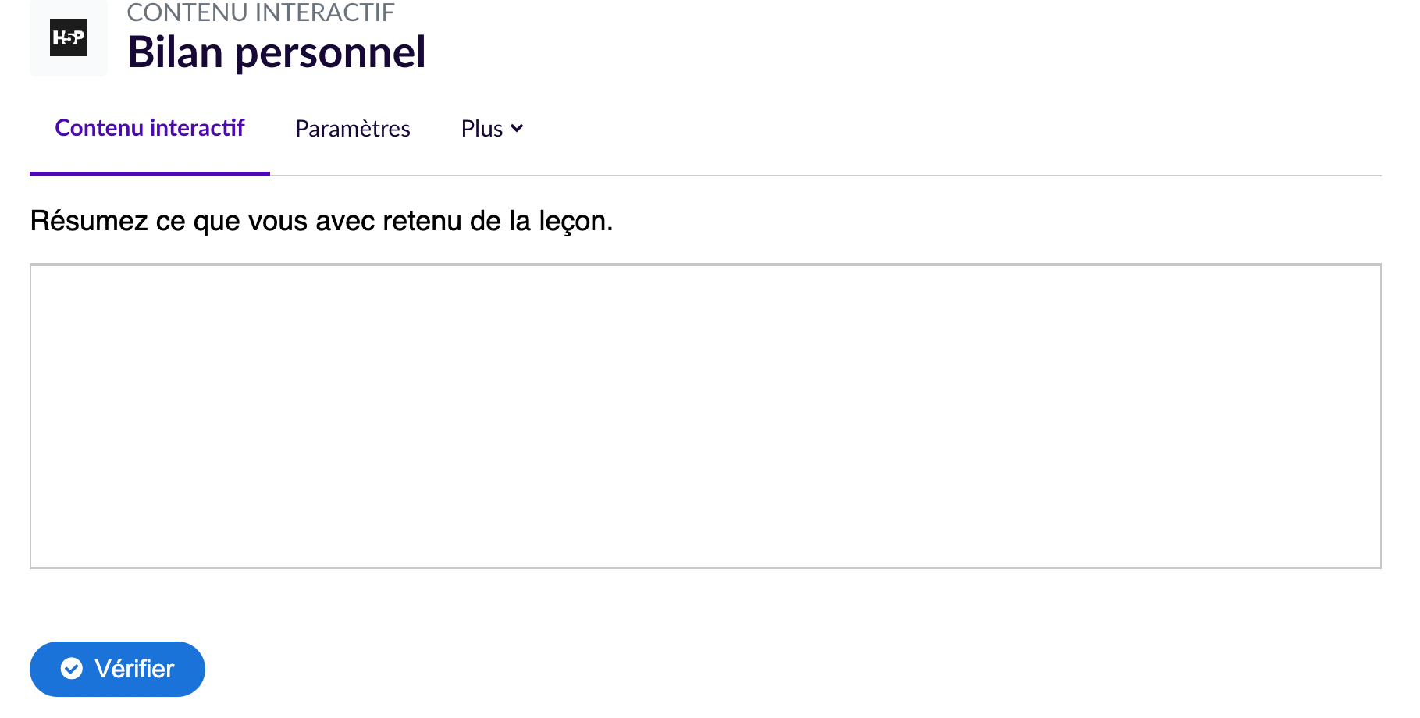Select the Contenu interactif tab
This screenshot has width=1420, height=718.
pos(150,128)
